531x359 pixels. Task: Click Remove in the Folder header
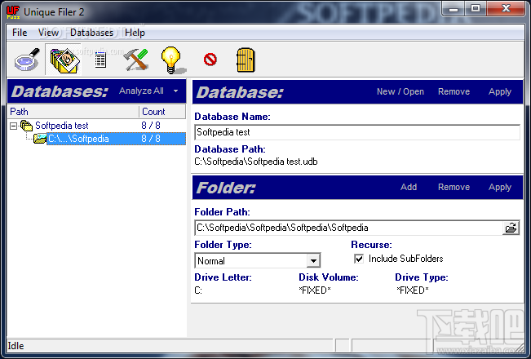pyautogui.click(x=454, y=187)
